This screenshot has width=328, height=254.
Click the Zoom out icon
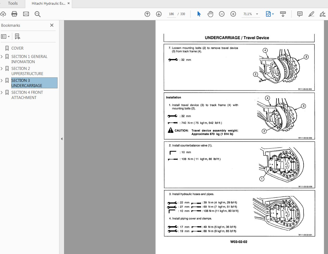click(222, 14)
